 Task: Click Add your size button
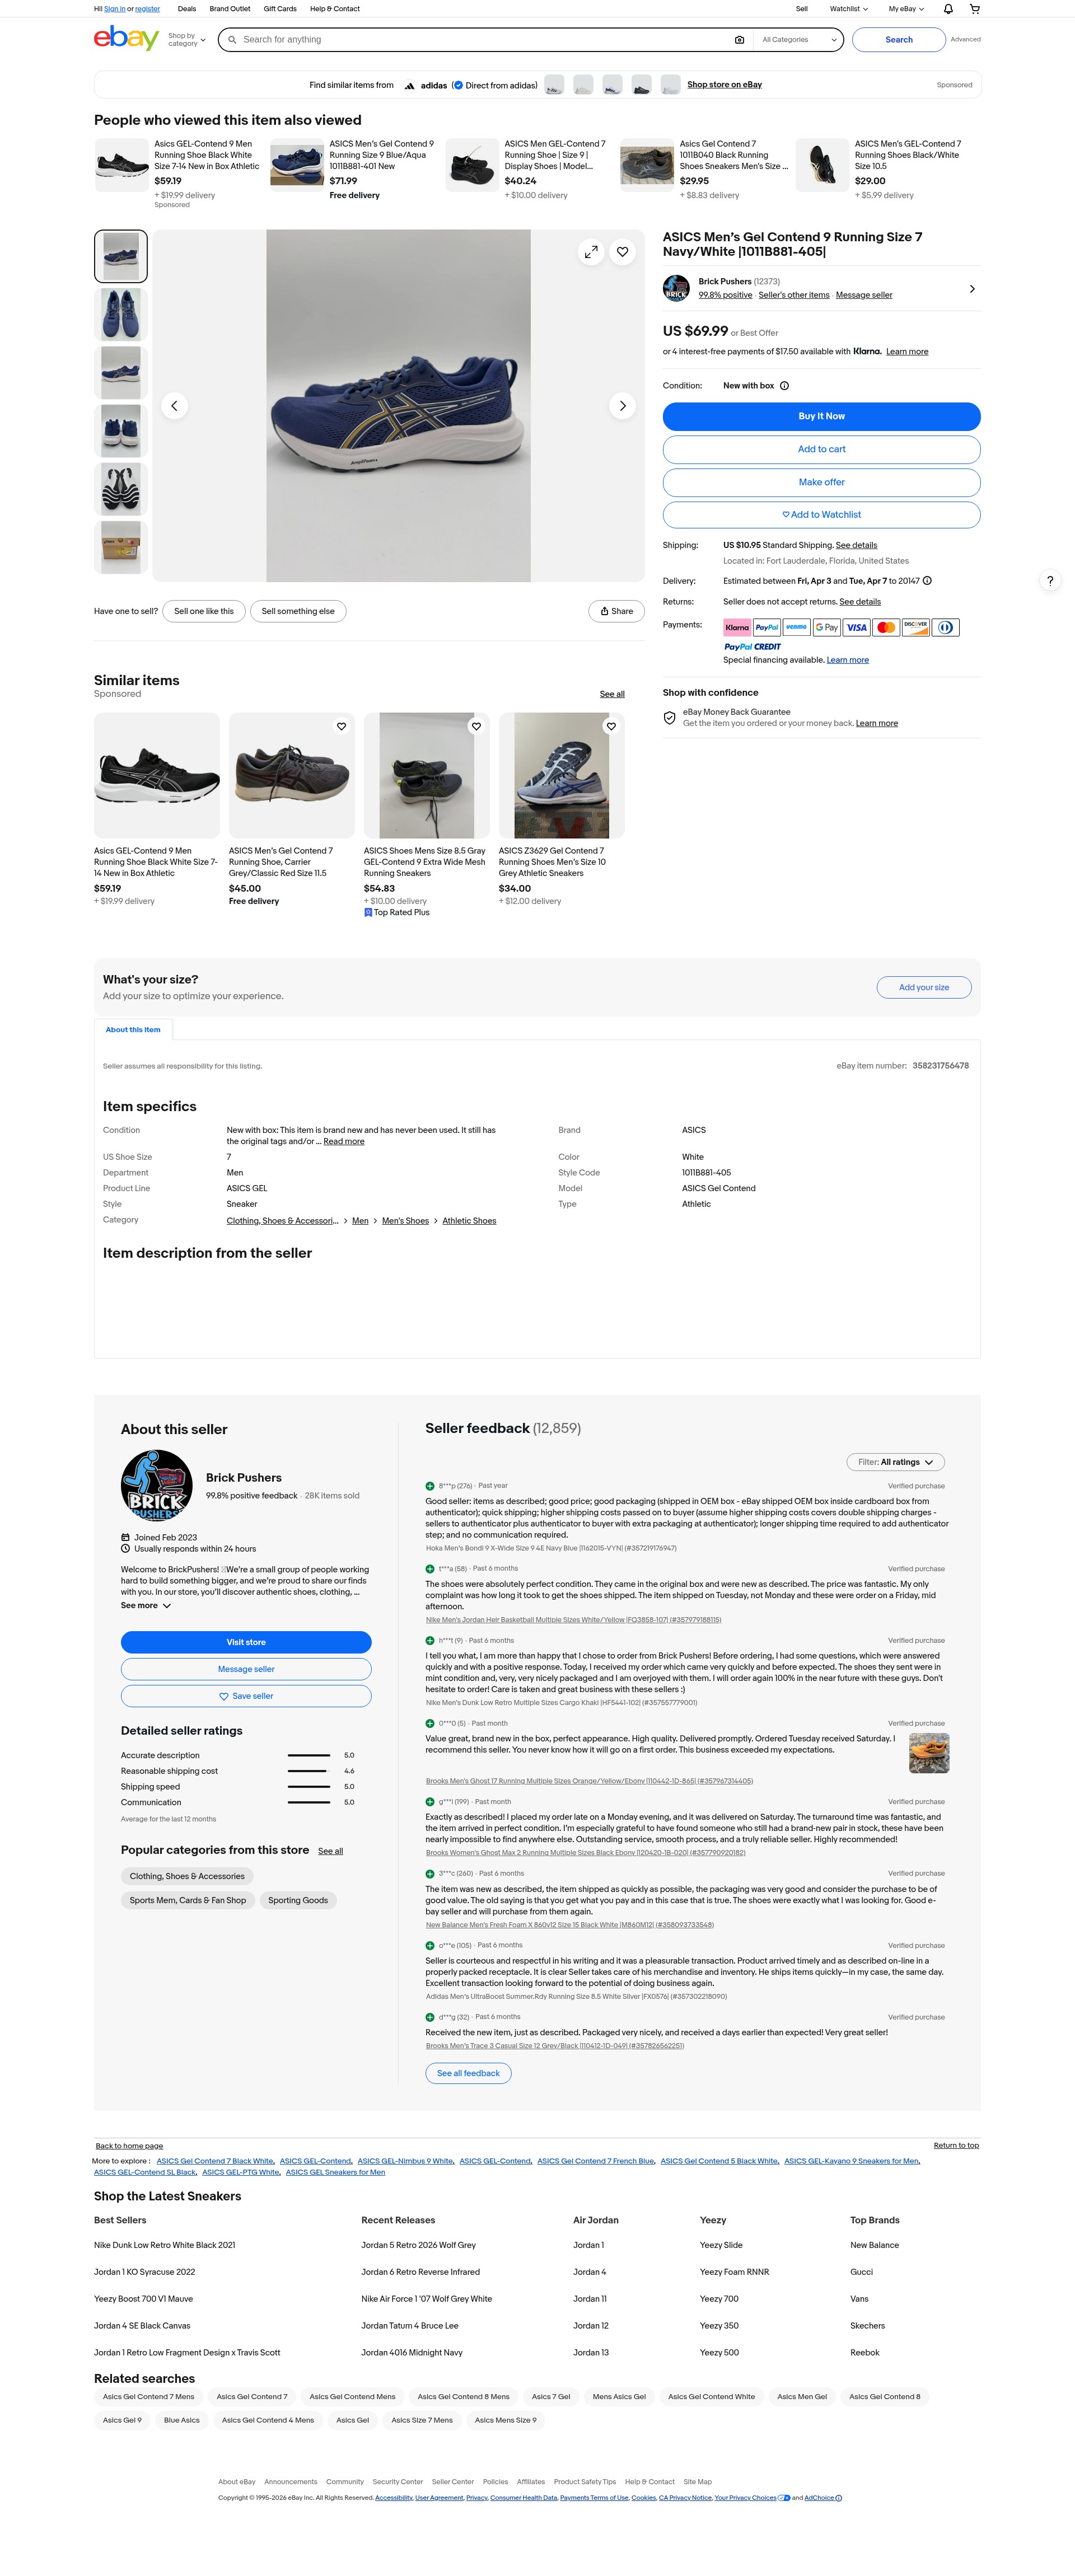click(924, 987)
